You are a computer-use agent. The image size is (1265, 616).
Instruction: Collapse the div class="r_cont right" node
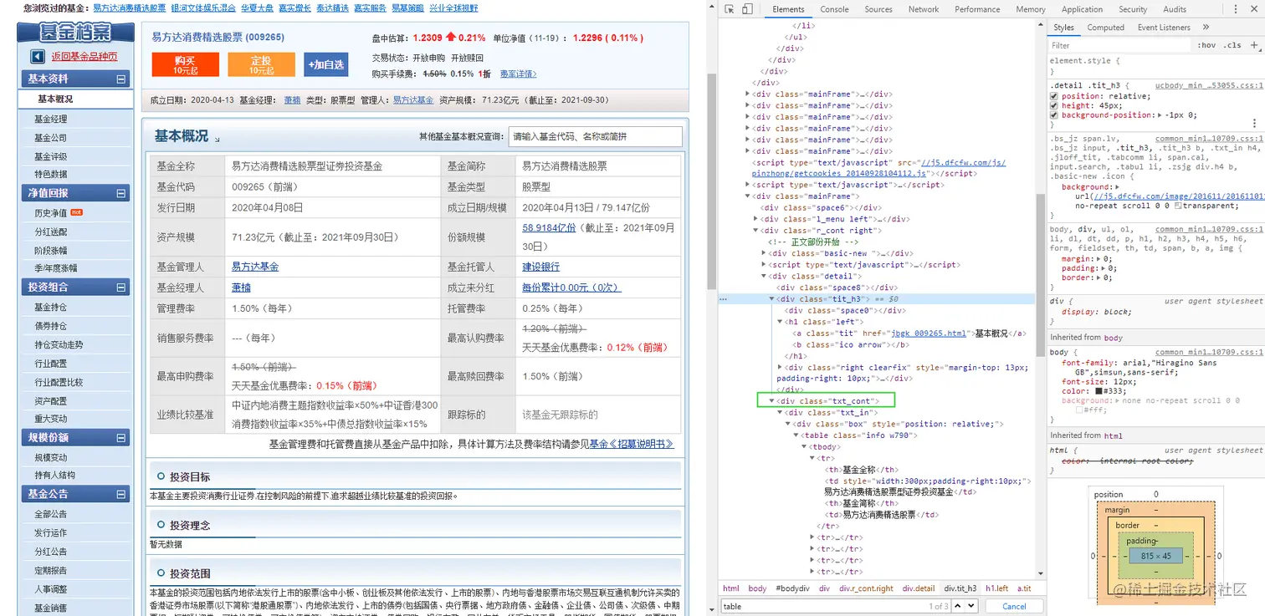coord(755,231)
